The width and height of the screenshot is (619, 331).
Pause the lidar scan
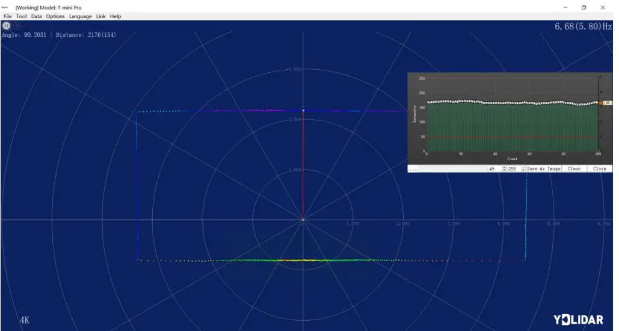pyautogui.click(x=6, y=26)
